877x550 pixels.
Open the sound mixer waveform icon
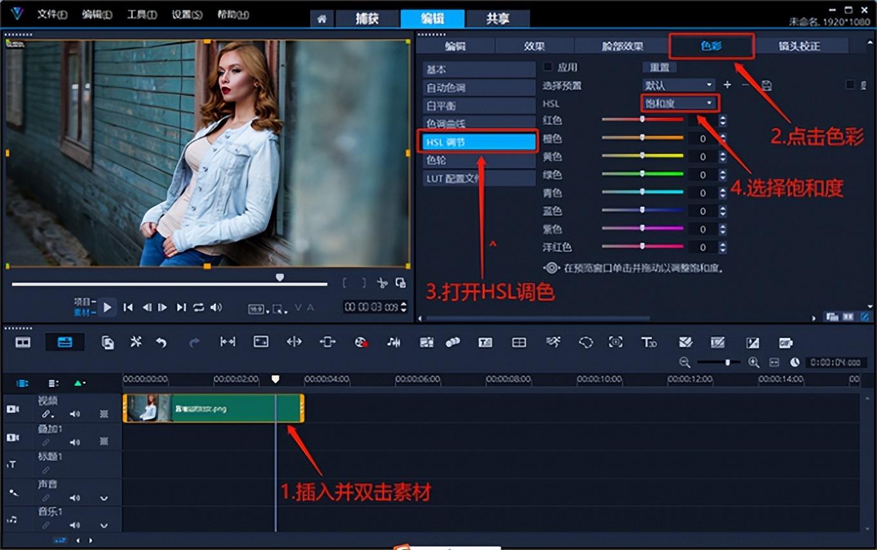(x=393, y=343)
